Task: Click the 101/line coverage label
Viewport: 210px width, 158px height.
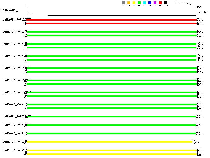Action: [202, 12]
